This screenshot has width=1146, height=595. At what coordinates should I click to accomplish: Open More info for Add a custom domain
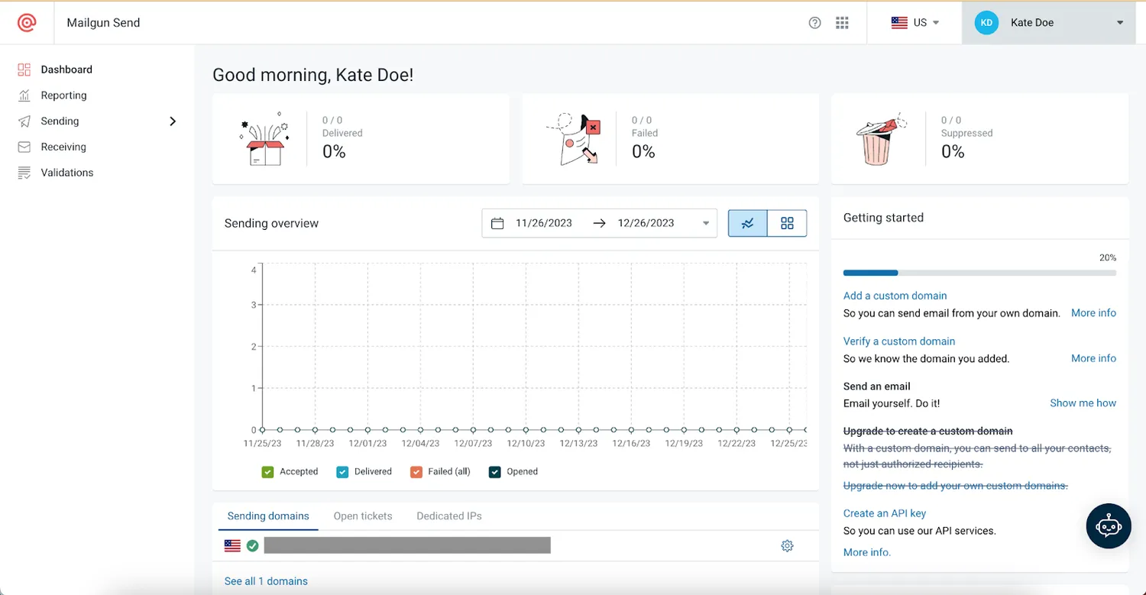1093,313
